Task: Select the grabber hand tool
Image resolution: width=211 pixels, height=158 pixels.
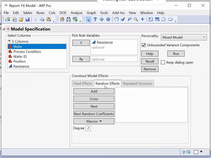Action: 116,19
